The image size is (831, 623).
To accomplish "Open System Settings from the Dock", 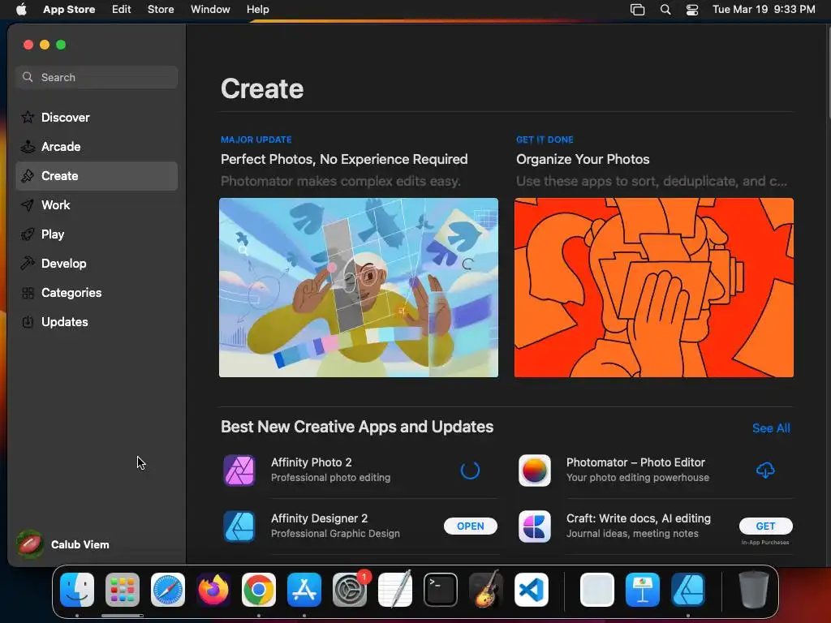I will coord(350,590).
